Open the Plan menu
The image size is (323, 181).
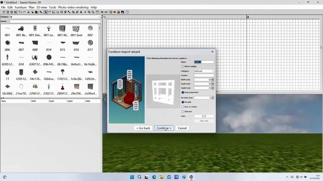click(x=31, y=8)
